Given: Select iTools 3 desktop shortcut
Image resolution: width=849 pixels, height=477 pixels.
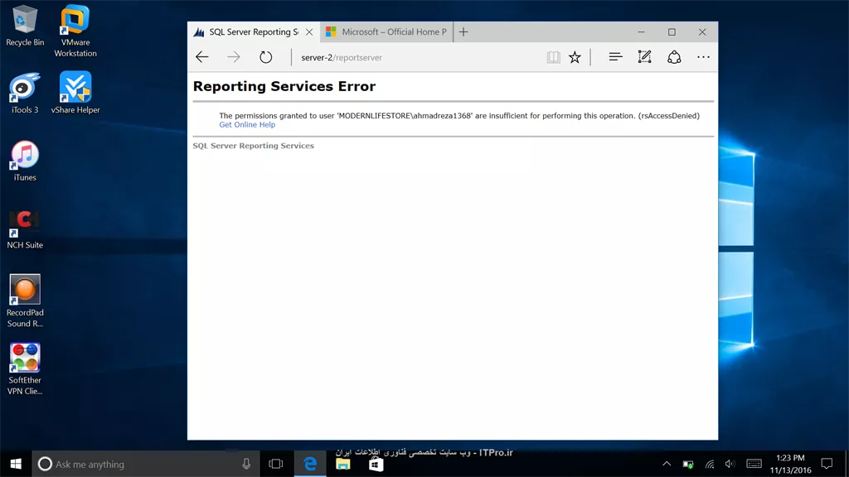Looking at the screenshot, I should tap(25, 93).
